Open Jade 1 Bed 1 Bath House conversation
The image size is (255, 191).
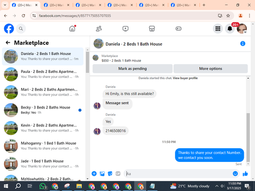coord(43,164)
